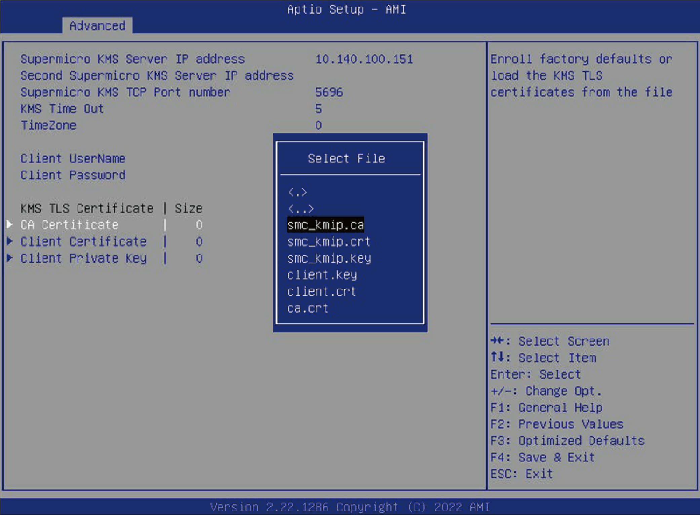Expand the Client Certificate submenu arrow
The image size is (700, 515).
tap(10, 241)
